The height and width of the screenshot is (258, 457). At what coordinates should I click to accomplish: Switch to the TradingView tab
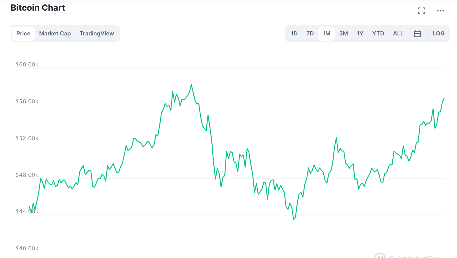tap(97, 34)
